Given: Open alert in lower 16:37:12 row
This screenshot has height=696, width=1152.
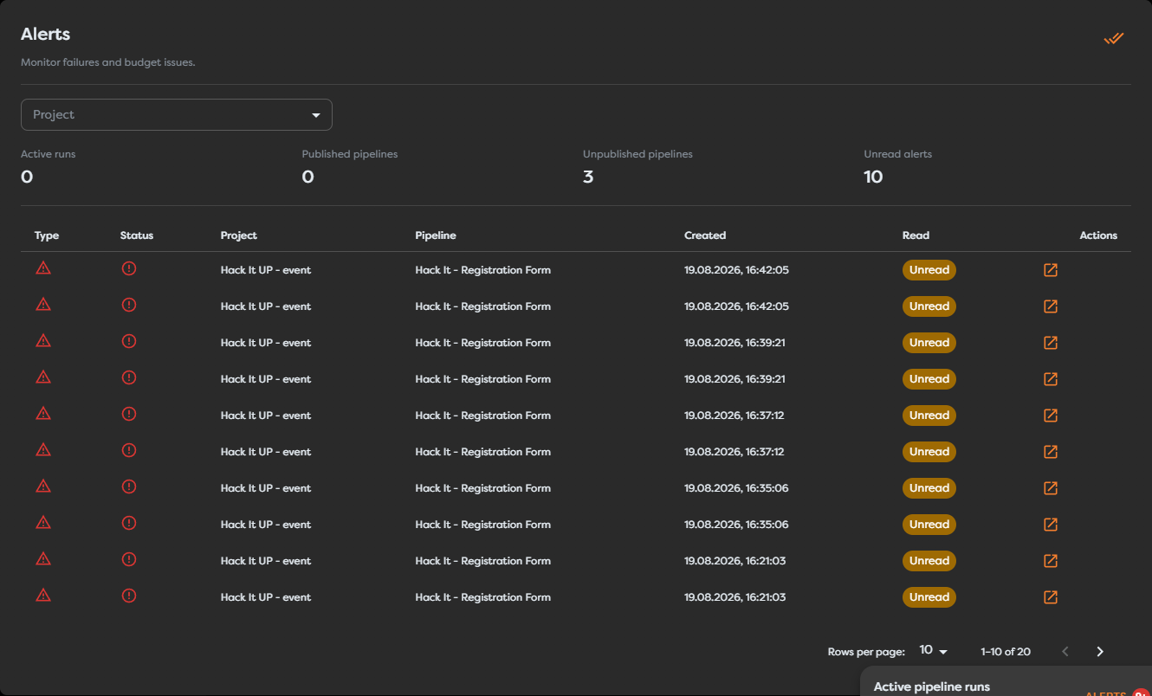Looking at the screenshot, I should (x=1051, y=452).
